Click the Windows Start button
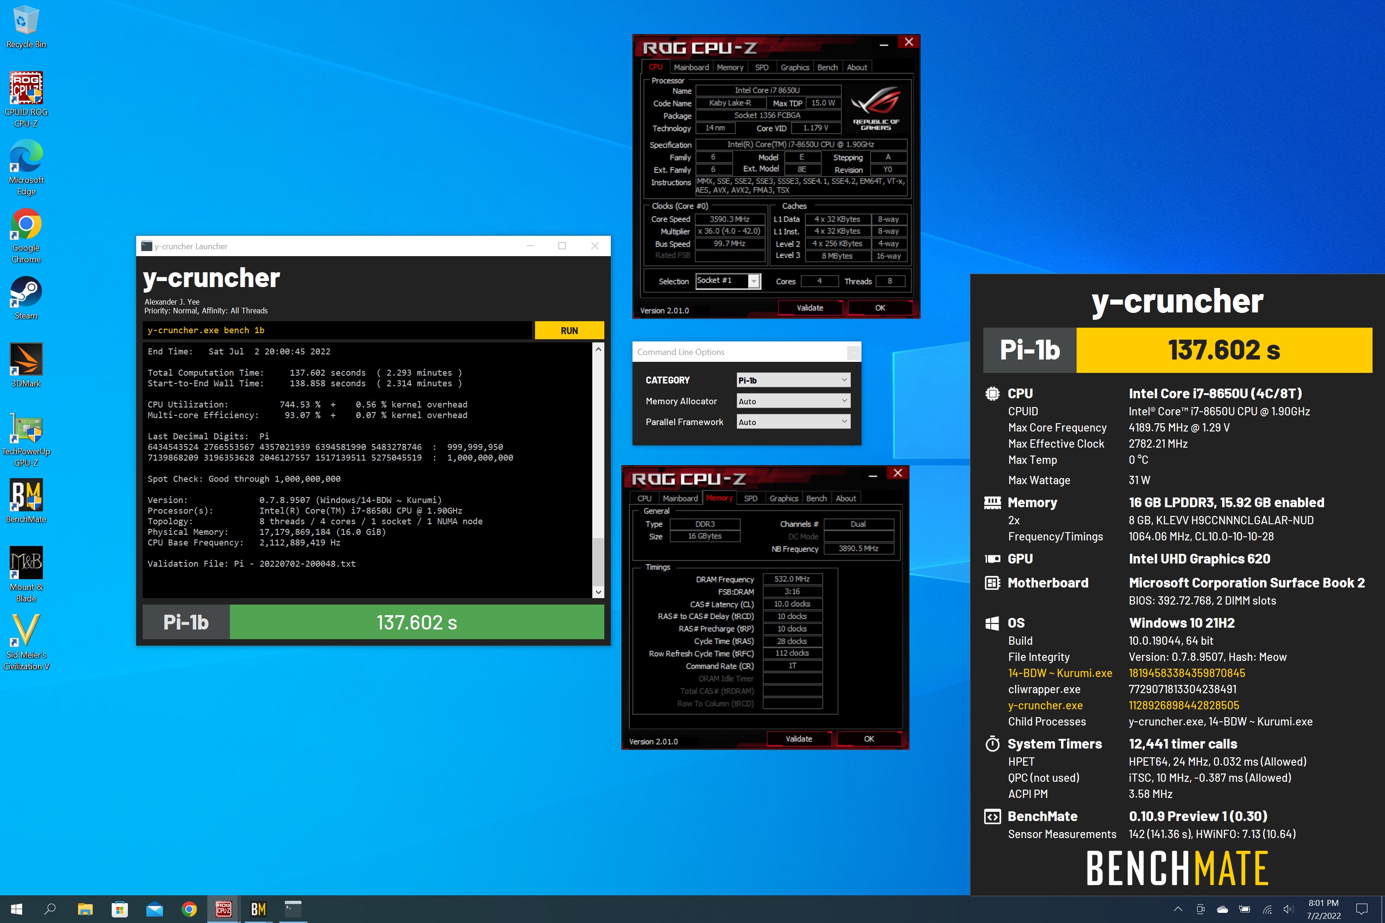The width and height of the screenshot is (1385, 923). pos(17,909)
